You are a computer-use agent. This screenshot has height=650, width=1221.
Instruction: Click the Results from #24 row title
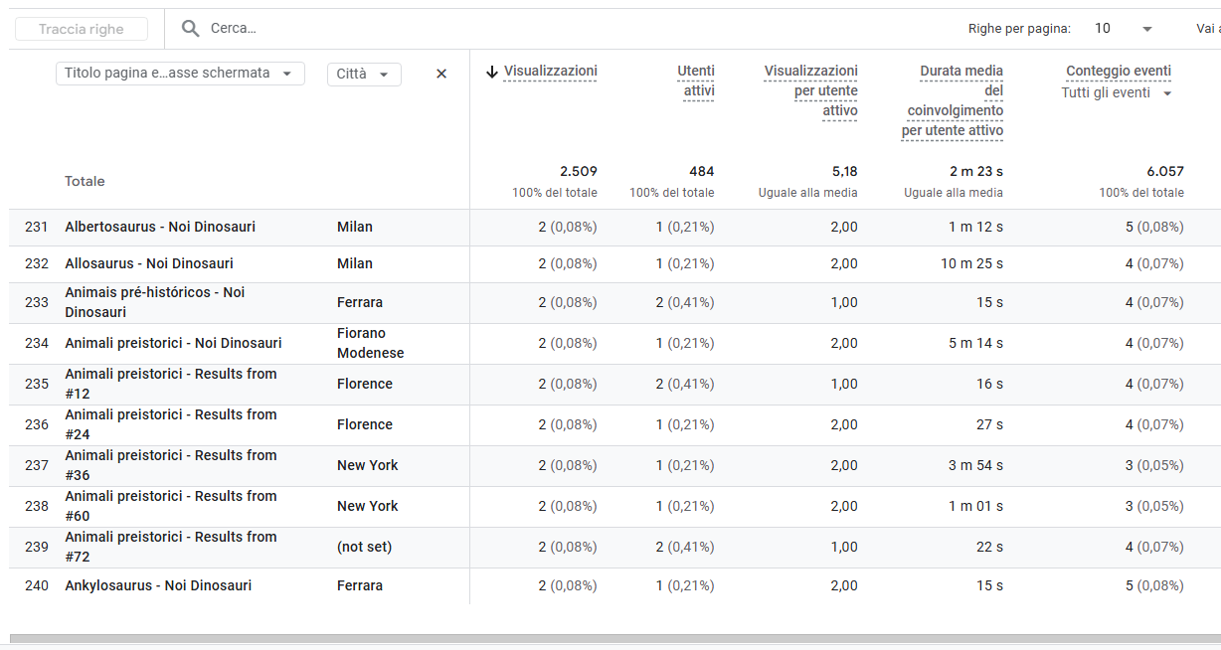coord(171,424)
